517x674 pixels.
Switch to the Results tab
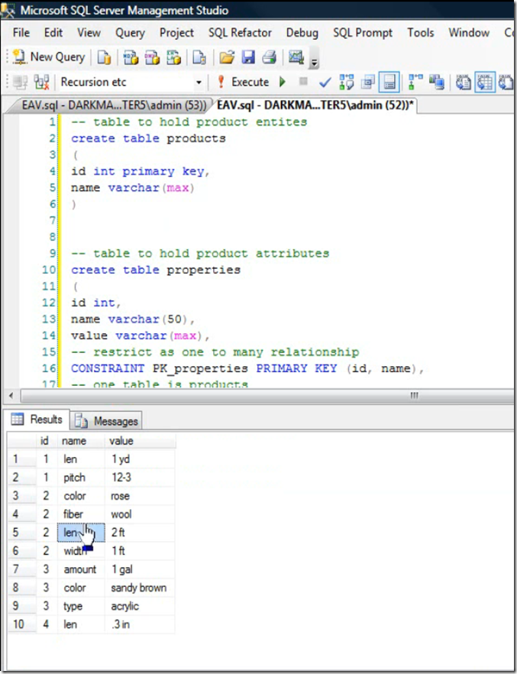coord(37,420)
